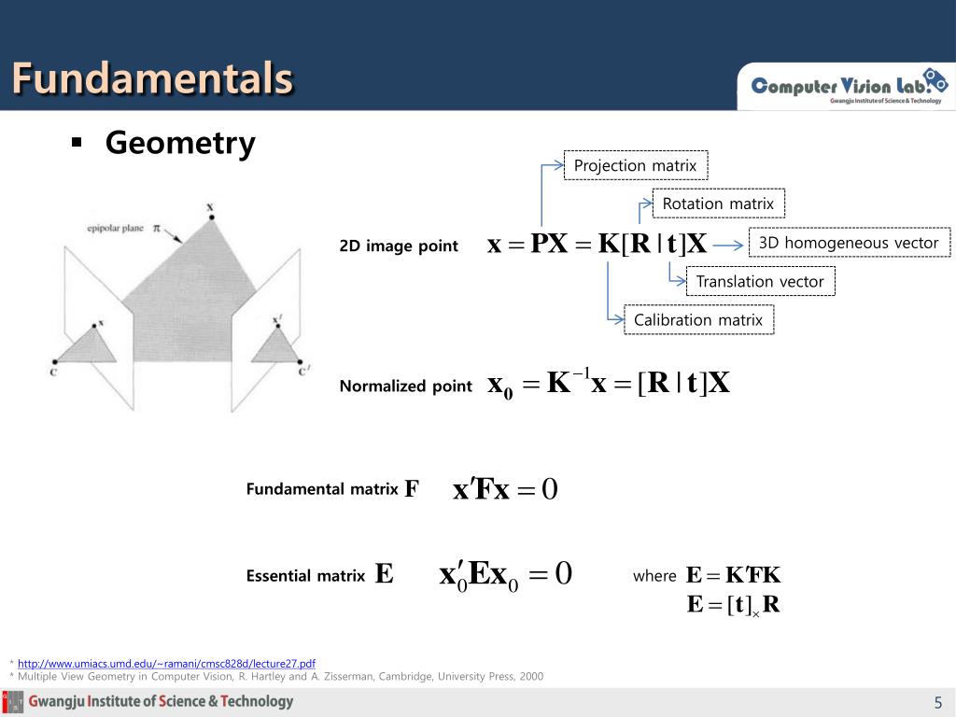The image size is (956, 717).
Task: Click the E = K'FK equation
Action: click(734, 575)
